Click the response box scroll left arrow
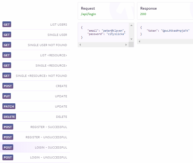 click(x=139, y=41)
